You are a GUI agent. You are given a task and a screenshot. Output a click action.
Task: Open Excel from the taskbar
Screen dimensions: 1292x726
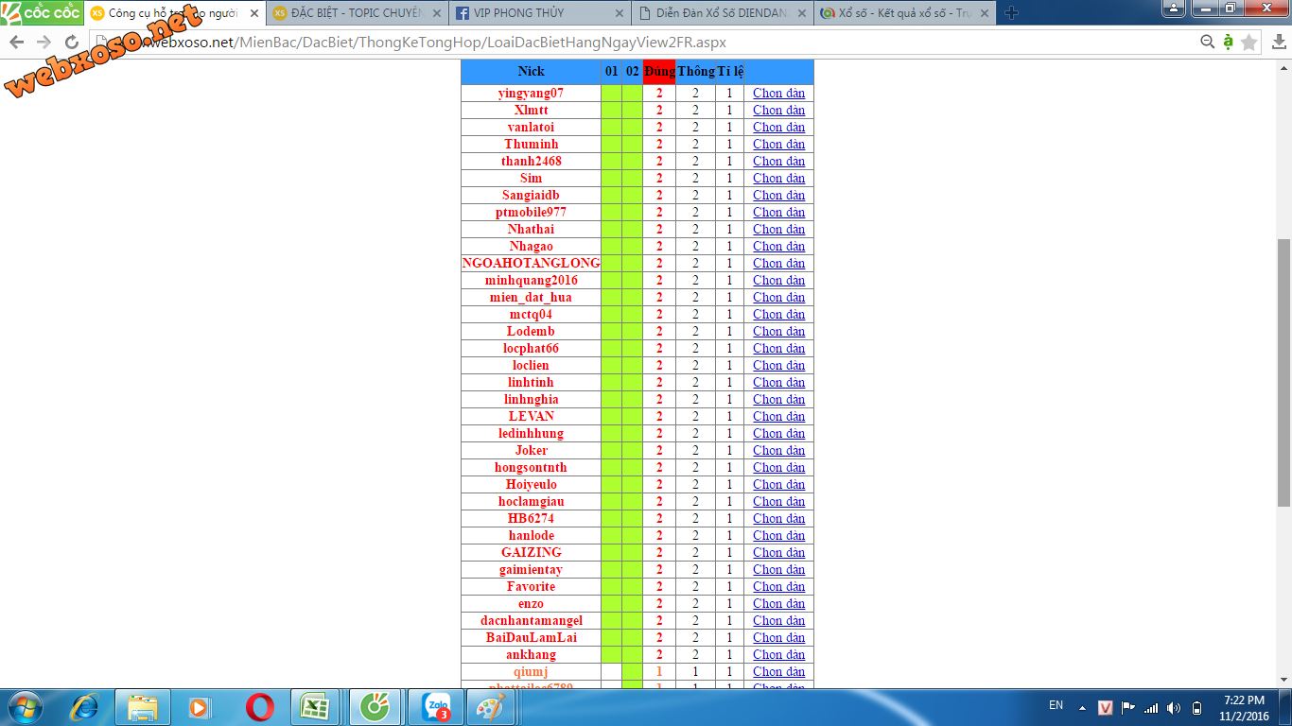click(x=317, y=707)
